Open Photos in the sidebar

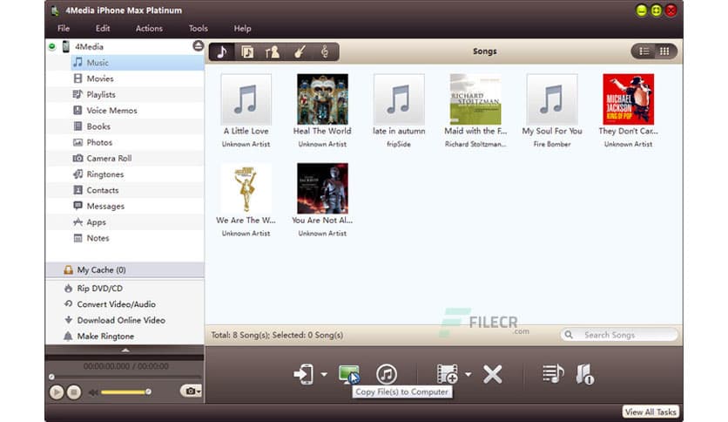138,142
